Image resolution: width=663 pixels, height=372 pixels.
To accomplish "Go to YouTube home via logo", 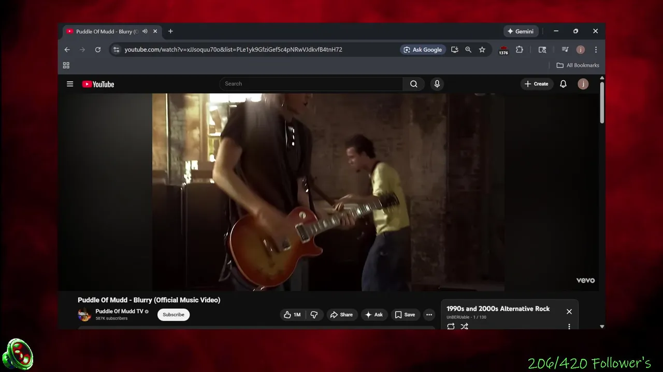I will click(98, 84).
